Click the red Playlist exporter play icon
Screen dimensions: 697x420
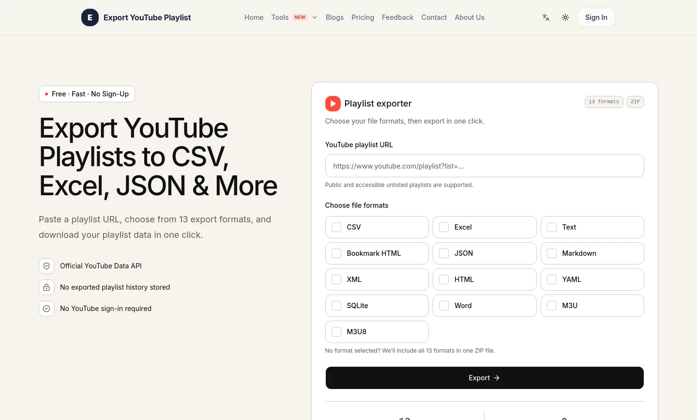tap(333, 104)
